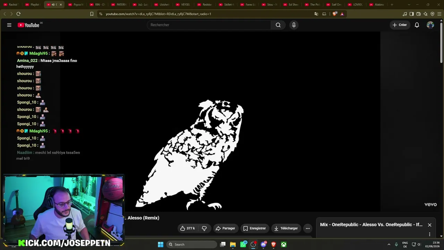Click the search magnifier button

[x=278, y=25]
